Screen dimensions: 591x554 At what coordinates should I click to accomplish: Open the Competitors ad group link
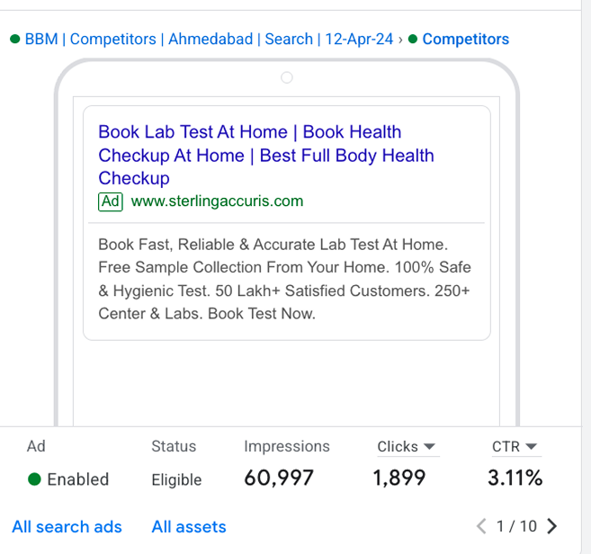[x=465, y=40]
